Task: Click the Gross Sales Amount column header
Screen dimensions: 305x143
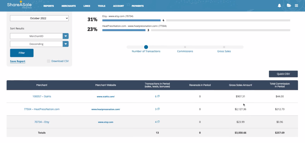Action: 240,85
